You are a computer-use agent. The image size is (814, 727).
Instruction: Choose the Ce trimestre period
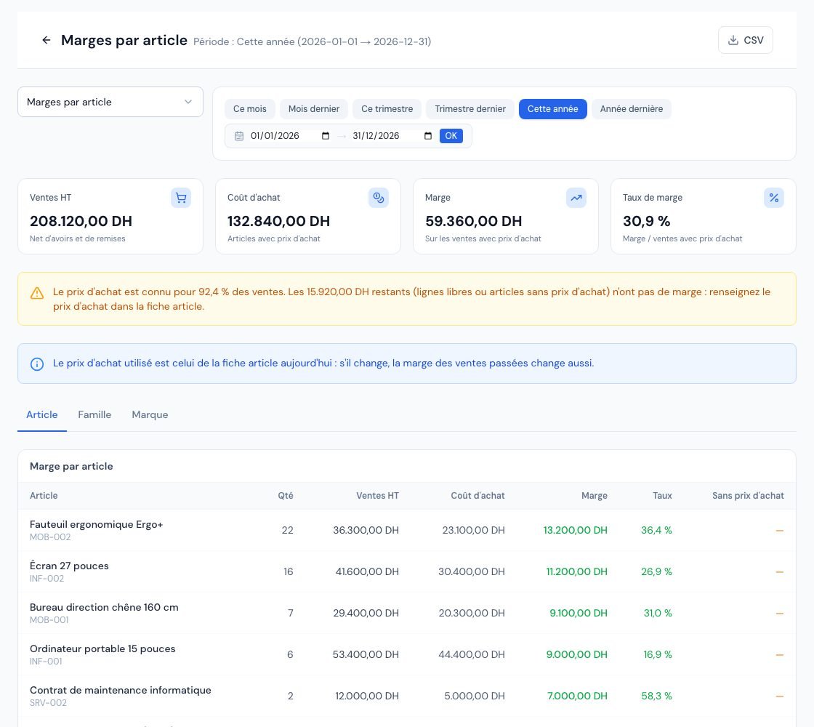point(387,109)
